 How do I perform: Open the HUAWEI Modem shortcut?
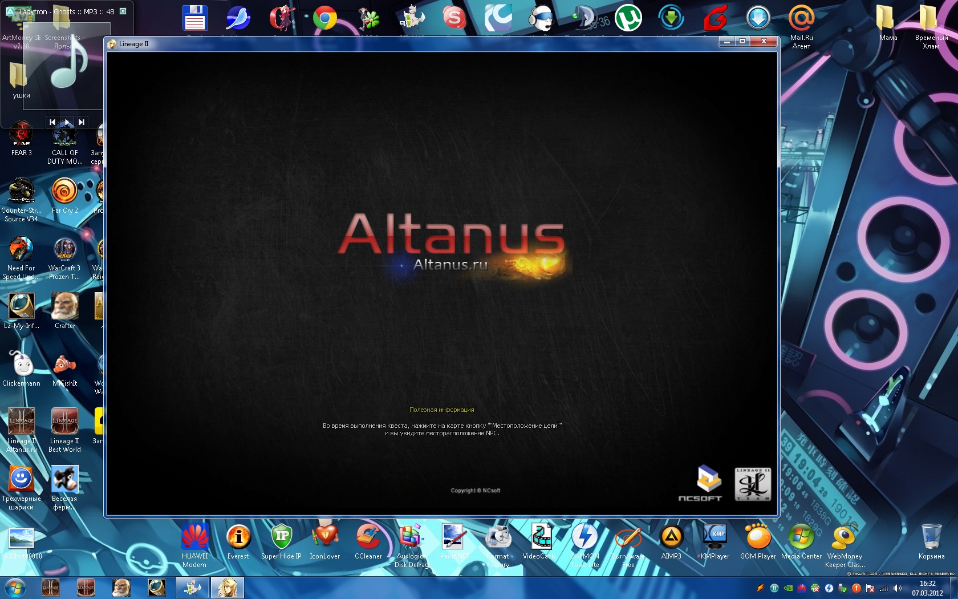(194, 546)
